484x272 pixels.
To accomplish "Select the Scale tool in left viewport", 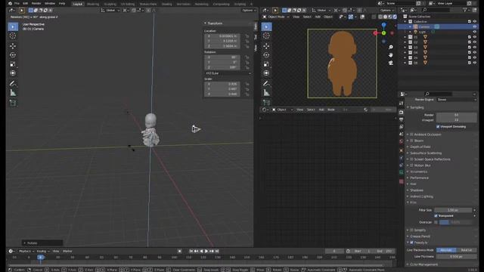I will [13, 64].
